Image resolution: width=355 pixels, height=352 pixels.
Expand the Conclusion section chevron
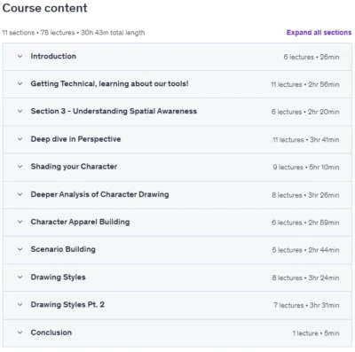pos(20,332)
